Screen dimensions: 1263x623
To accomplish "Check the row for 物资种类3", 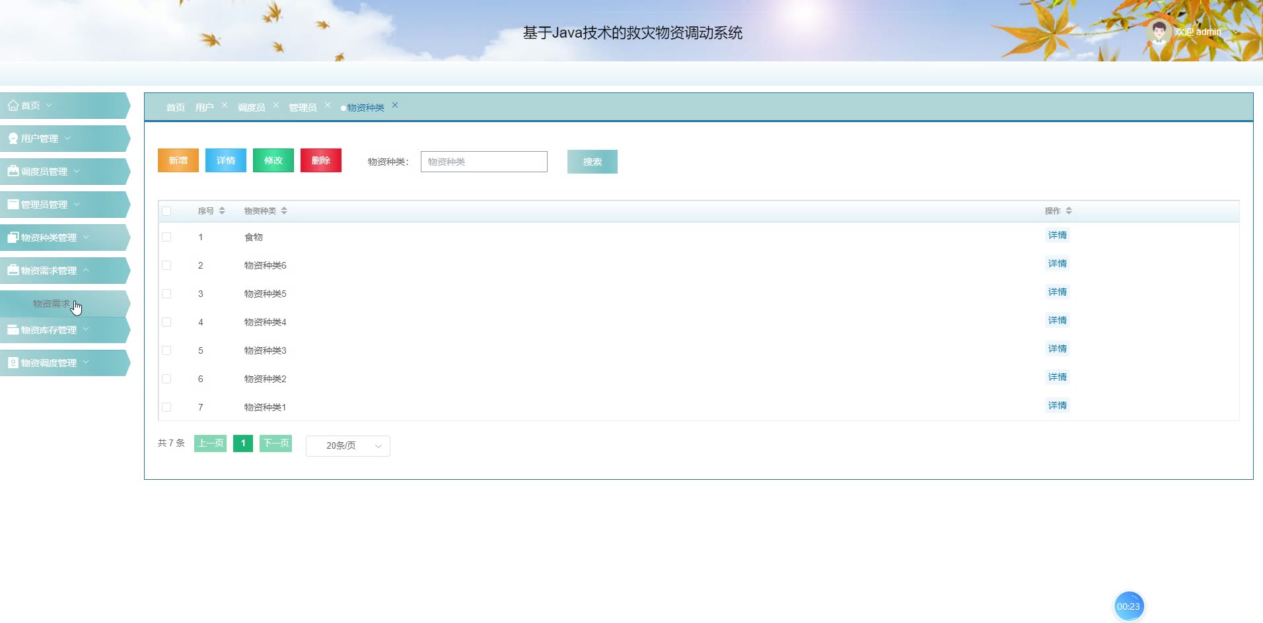I will tap(166, 350).
